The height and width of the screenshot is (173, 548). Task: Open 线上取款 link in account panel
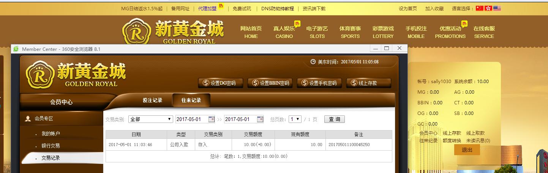(x=475, y=133)
